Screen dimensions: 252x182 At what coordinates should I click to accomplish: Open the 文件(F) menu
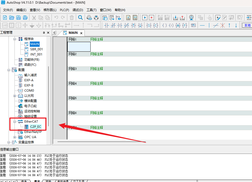(x=8, y=10)
